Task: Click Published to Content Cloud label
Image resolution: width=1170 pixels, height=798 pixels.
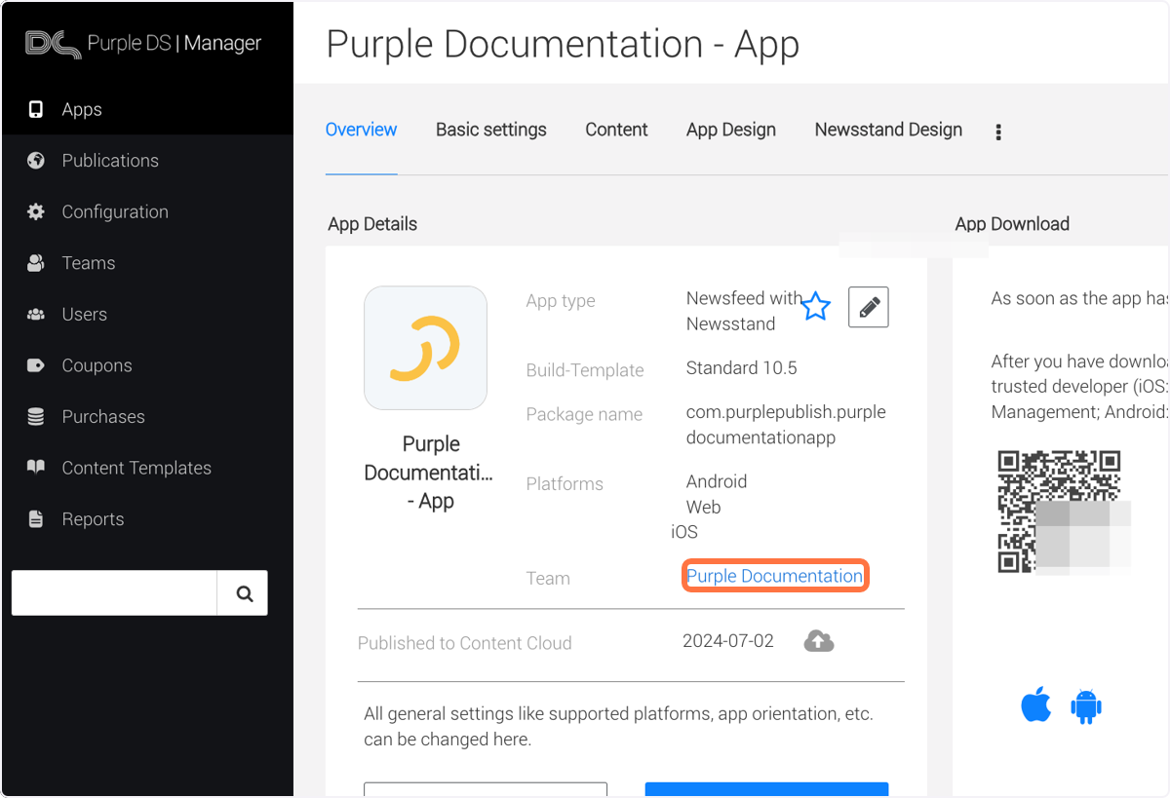Action: tap(465, 643)
